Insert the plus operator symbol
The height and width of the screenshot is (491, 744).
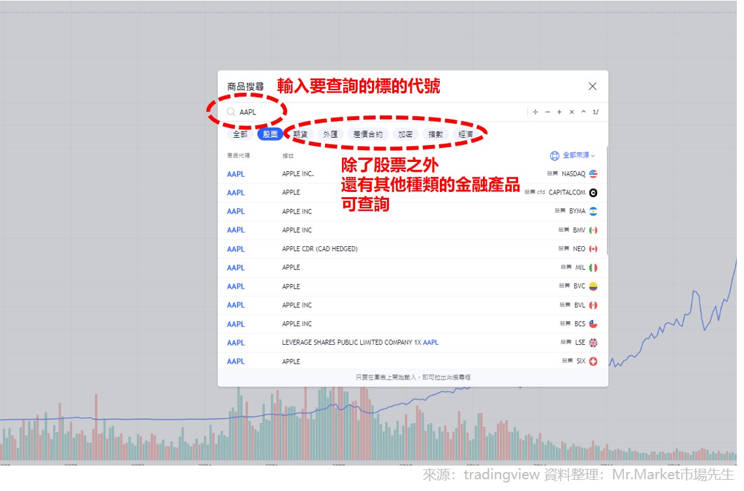coord(559,112)
